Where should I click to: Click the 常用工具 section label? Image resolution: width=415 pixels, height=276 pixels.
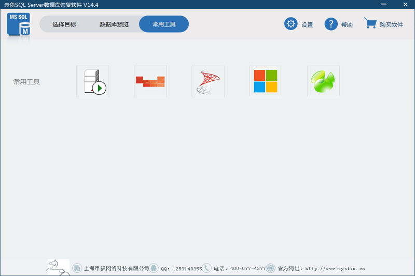(26, 82)
